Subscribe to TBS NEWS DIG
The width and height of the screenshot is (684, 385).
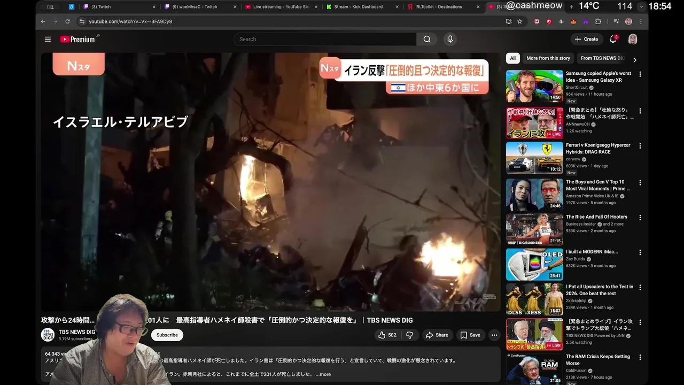pyautogui.click(x=167, y=335)
